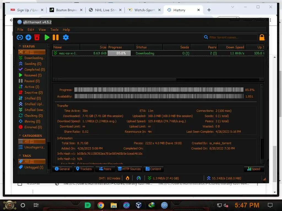This screenshot has width=282, height=211.
Task: Click the filter search magnifier icon
Action: pyautogui.click(x=206, y=37)
